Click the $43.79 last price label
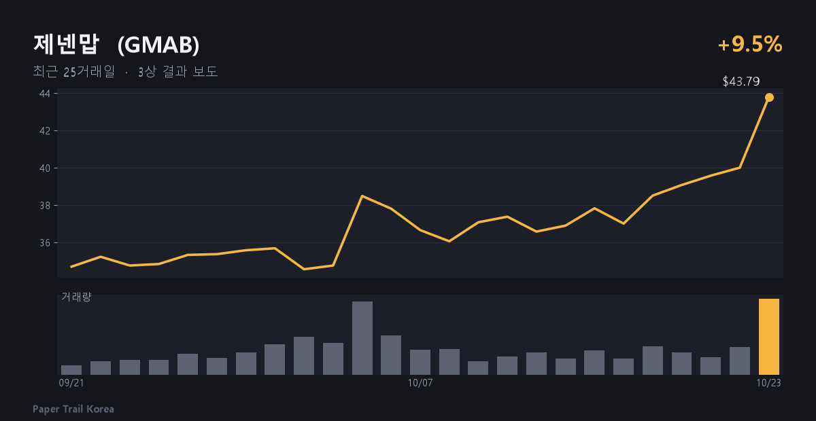This screenshot has width=816, height=421. [741, 81]
